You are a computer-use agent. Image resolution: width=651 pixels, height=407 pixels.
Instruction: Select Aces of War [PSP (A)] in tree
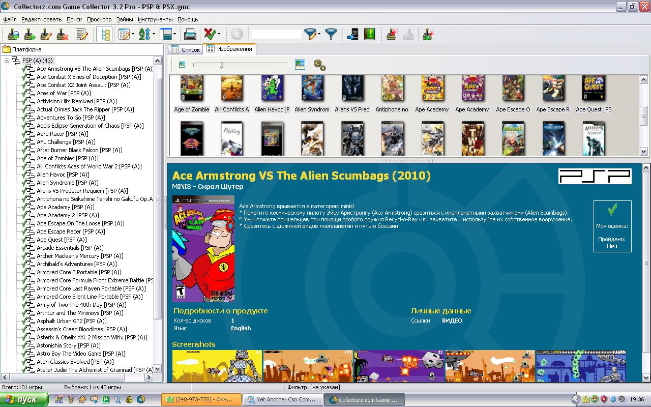tap(64, 93)
